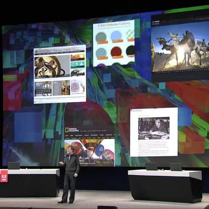This screenshot has width=209, height=209.
Task: Click the National Geographic yellow frame logo
Action: click(x=66, y=130)
